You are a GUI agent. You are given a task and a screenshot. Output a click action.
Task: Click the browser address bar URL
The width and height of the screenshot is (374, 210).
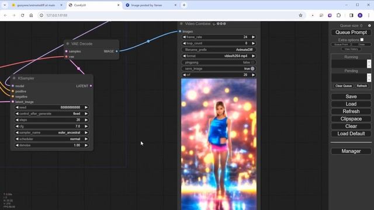(x=57, y=15)
